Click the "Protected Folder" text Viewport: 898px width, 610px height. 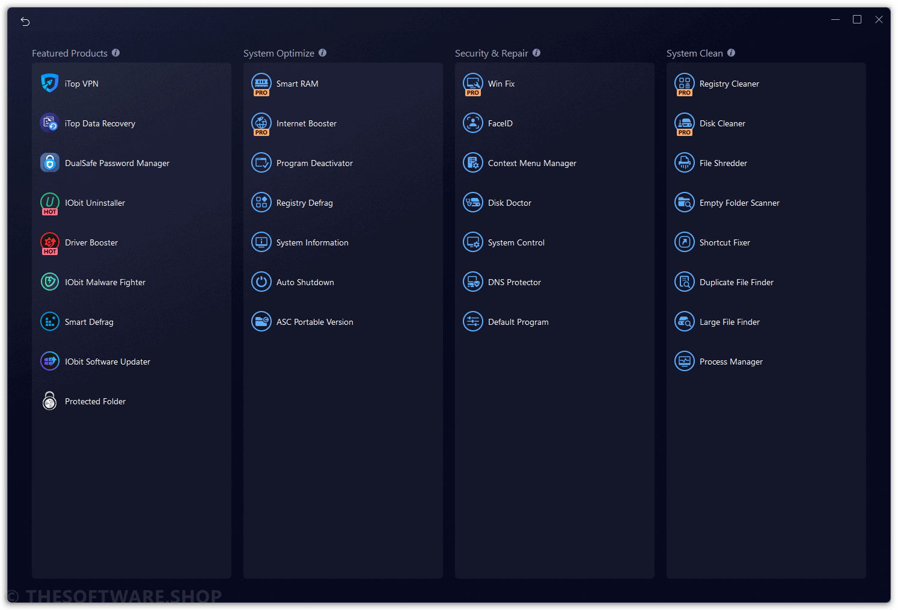tap(95, 401)
